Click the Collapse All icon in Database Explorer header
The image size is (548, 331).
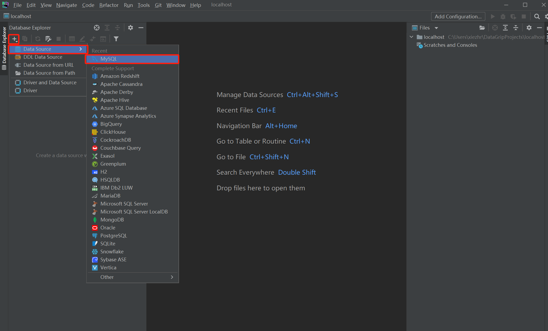coord(117,28)
